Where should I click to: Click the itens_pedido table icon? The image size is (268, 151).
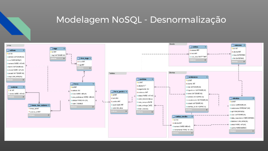(x=112, y=91)
